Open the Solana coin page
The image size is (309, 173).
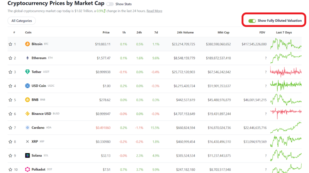click(x=37, y=156)
